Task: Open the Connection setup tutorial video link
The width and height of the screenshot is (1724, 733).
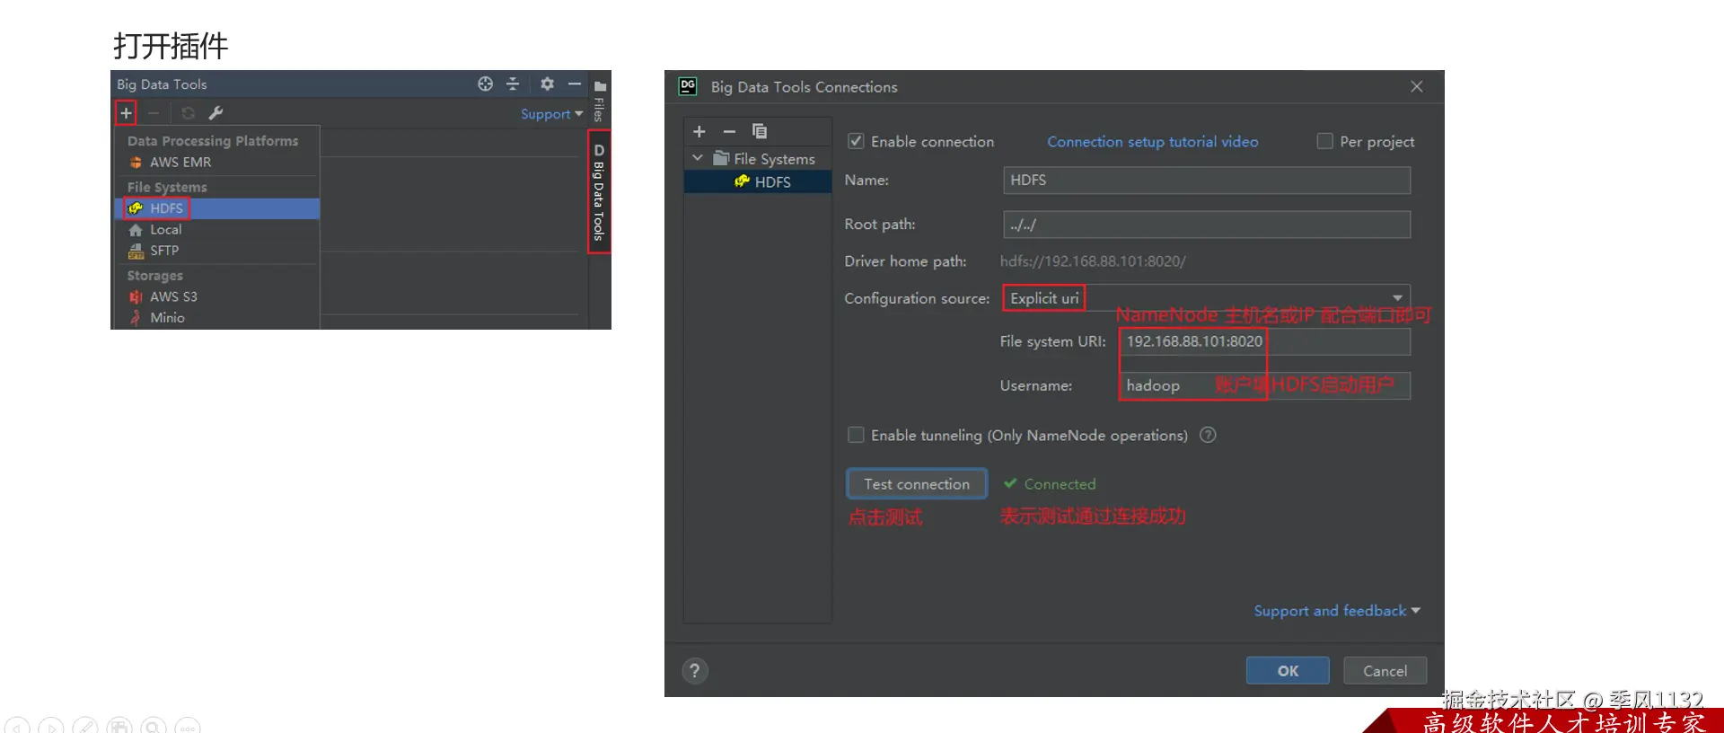Action: pos(1152,142)
